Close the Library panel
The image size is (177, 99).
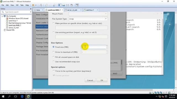(31, 9)
